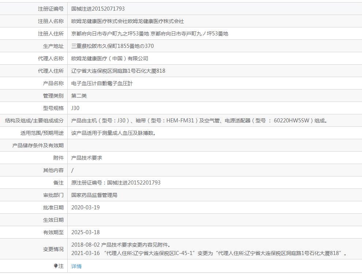Select approval date 2020-03-19
This screenshot has width=362, height=274.
(86, 208)
